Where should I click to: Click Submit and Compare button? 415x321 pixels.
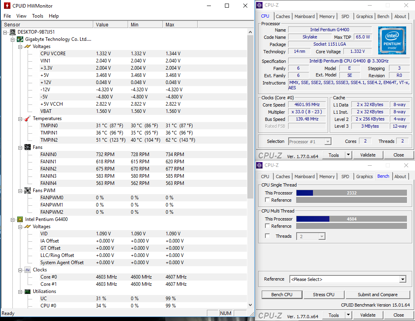pos(377,295)
